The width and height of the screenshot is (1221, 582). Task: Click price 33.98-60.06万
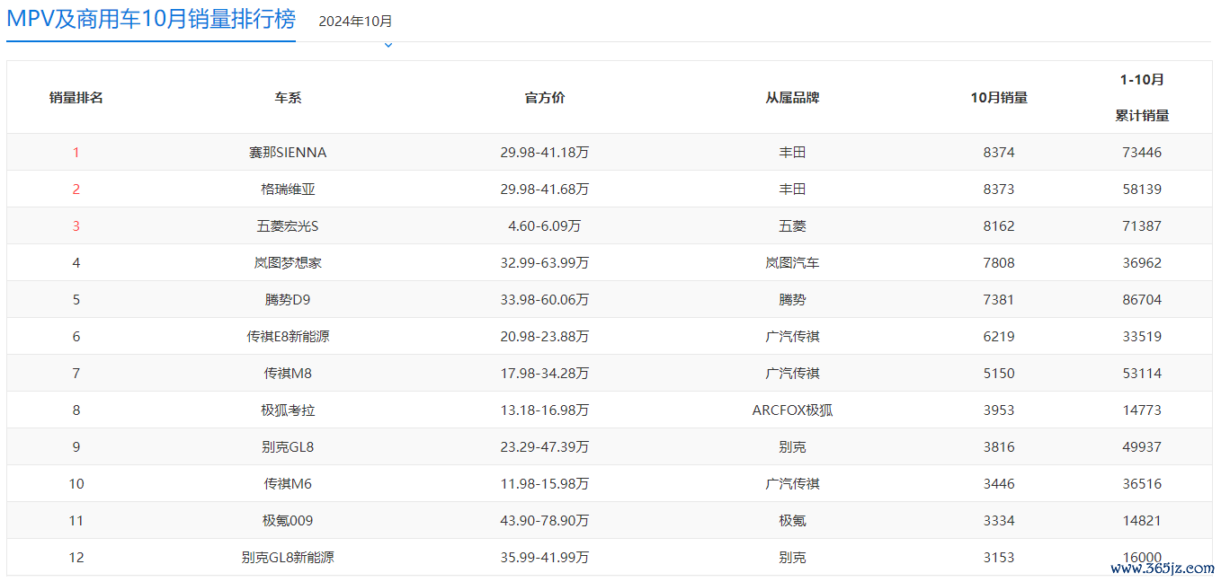click(x=545, y=300)
